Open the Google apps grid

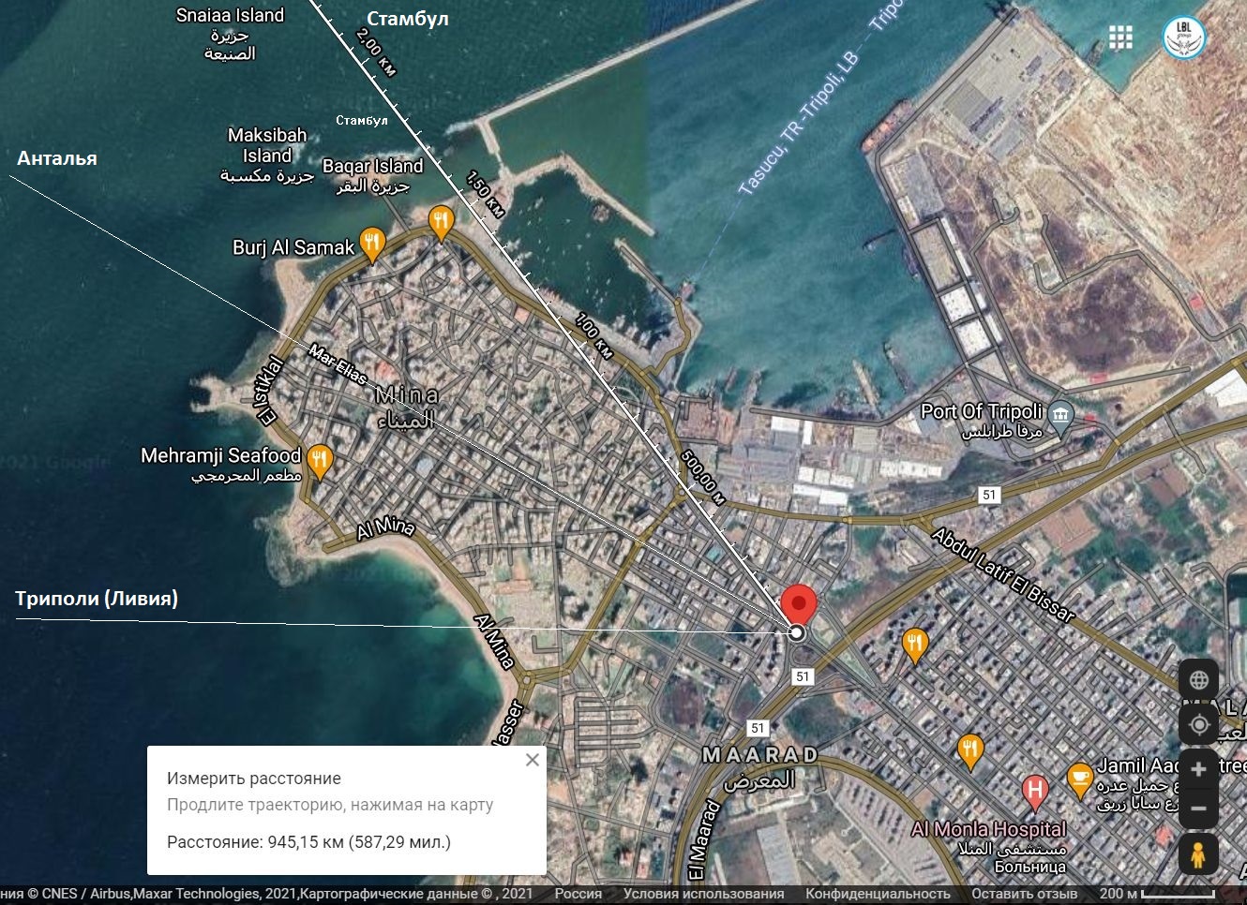pyautogui.click(x=1120, y=37)
